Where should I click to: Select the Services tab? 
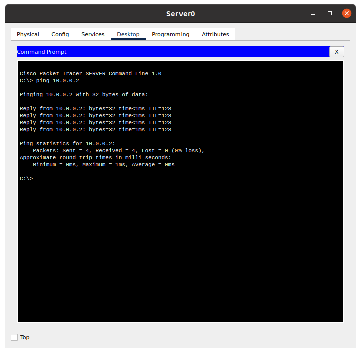coord(93,34)
